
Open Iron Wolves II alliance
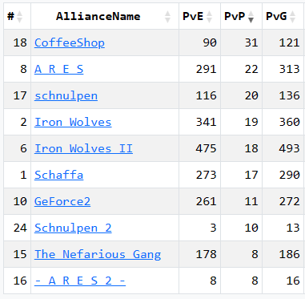[x=83, y=148]
